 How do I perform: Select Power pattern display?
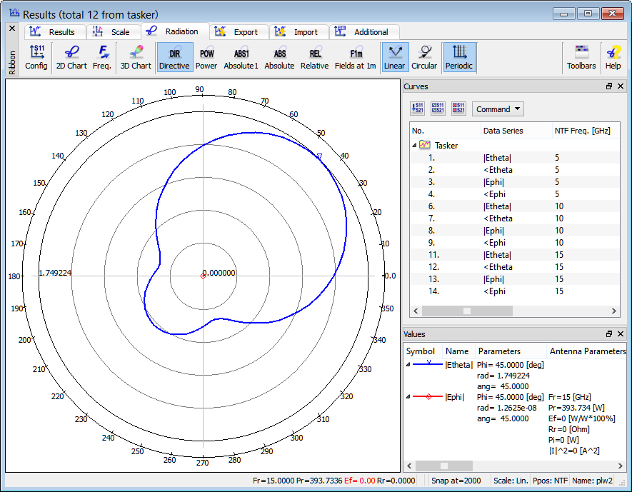click(x=206, y=57)
